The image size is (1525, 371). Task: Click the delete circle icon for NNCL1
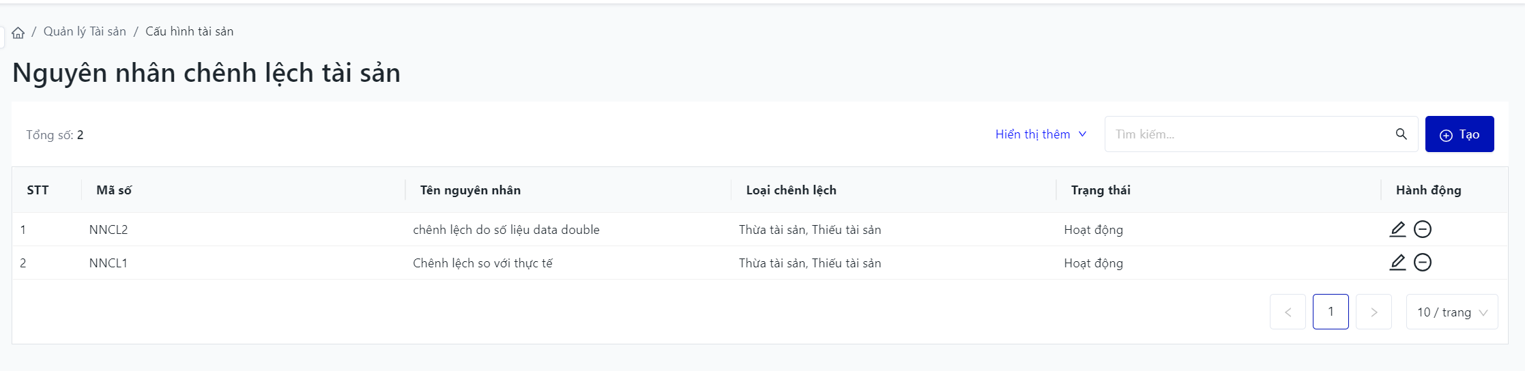[x=1423, y=263]
